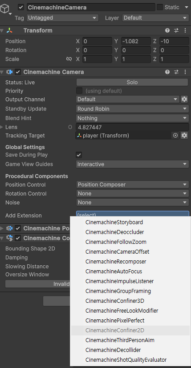Toggle Scale constrained proportions link icon
The height and width of the screenshot is (368, 191).
69,59
